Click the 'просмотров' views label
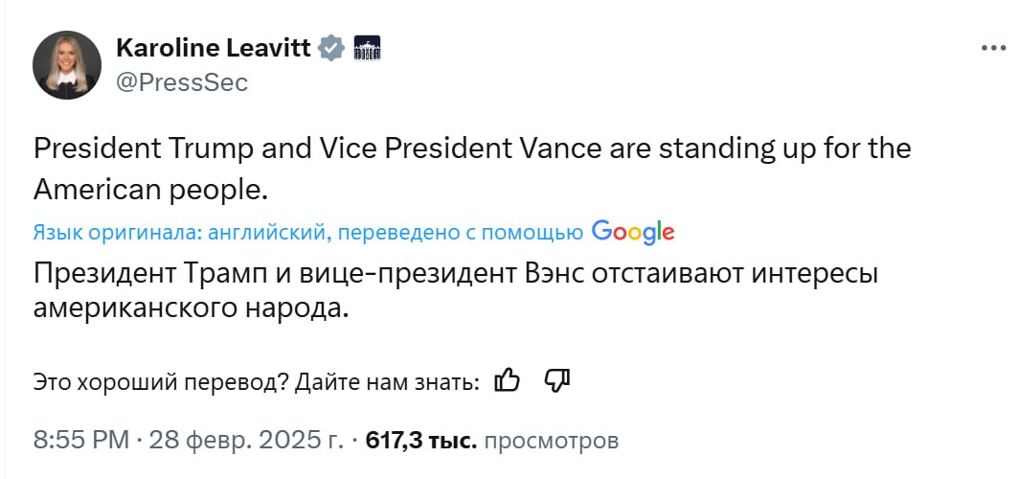This screenshot has width=1018, height=479. [552, 441]
